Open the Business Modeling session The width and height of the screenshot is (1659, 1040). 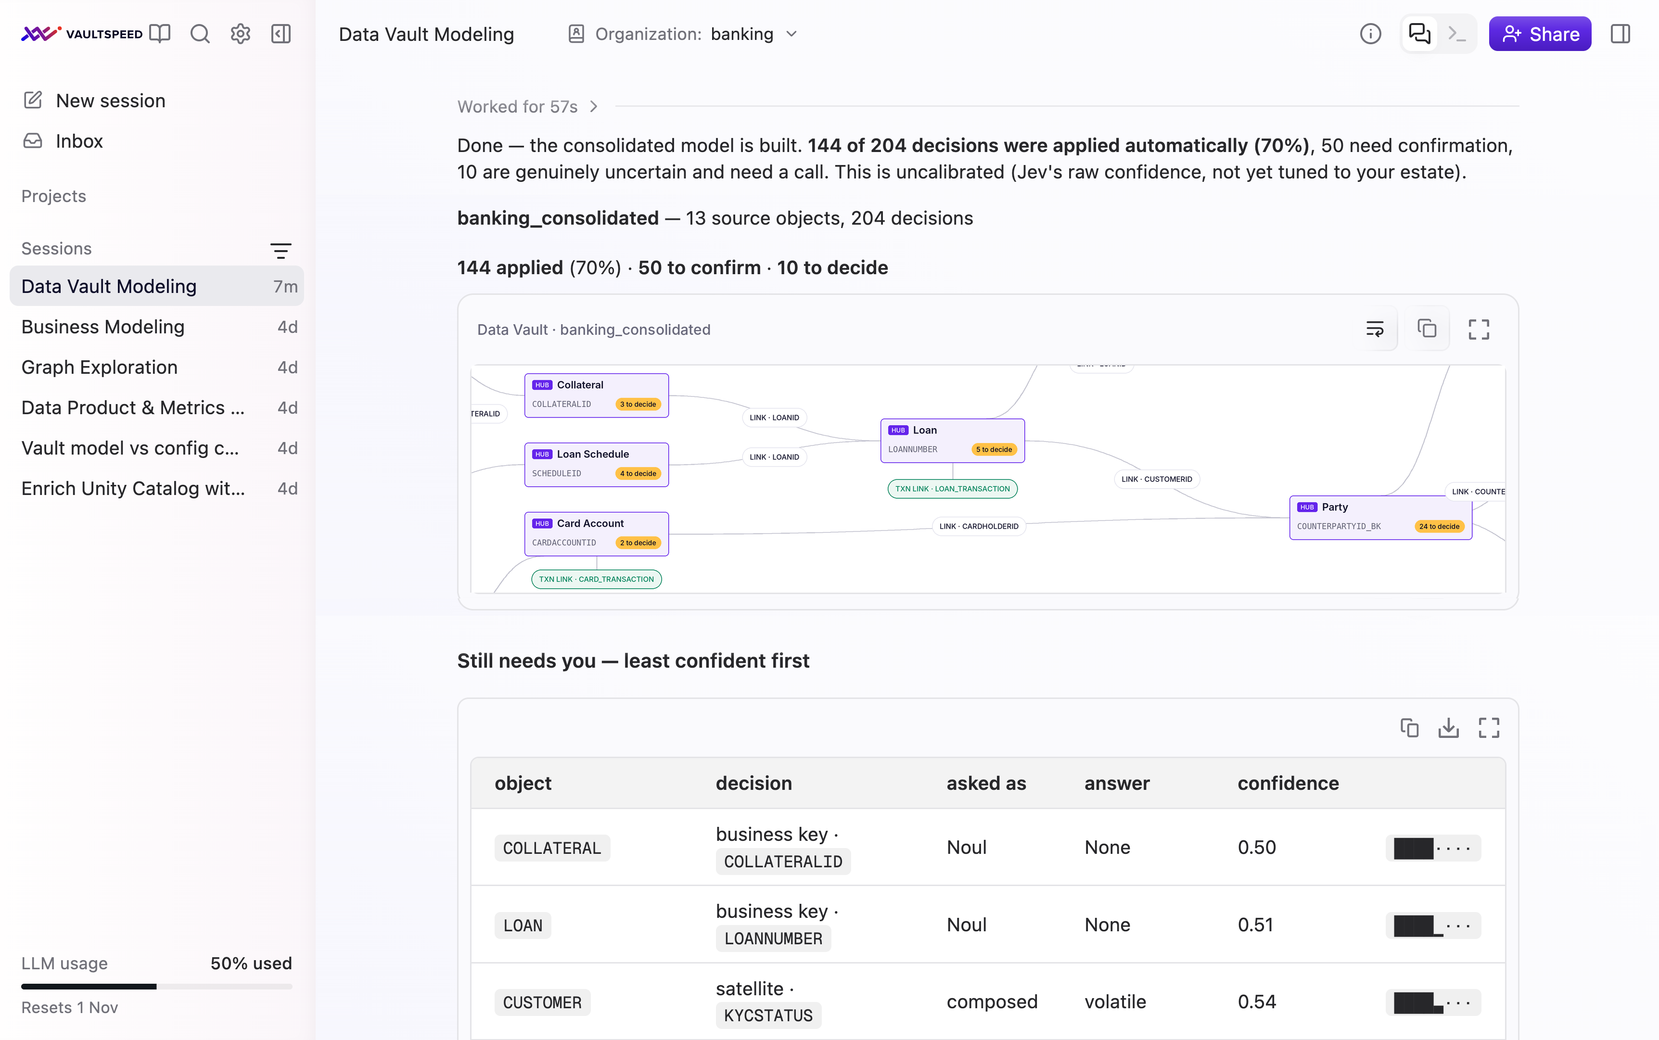click(157, 327)
